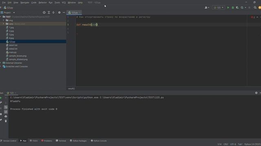Open Project panel settings gear
This screenshot has width=261, height=146.
[x=59, y=13]
